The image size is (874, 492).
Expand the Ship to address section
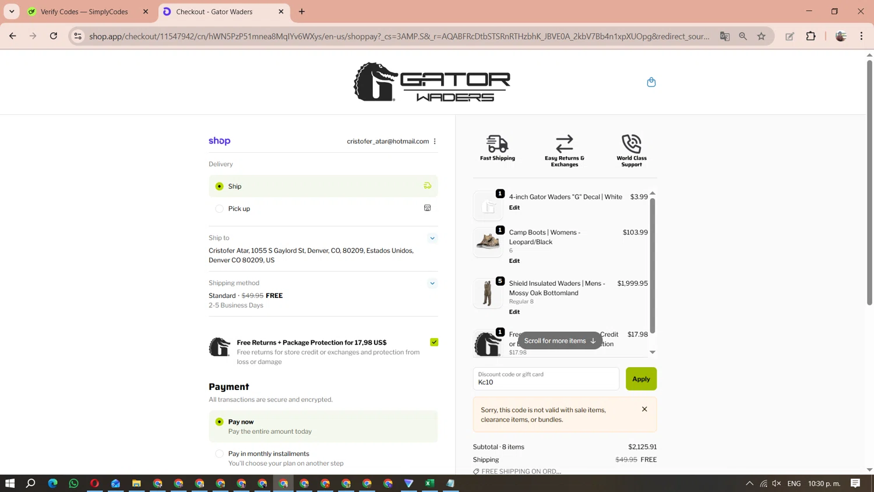point(432,238)
